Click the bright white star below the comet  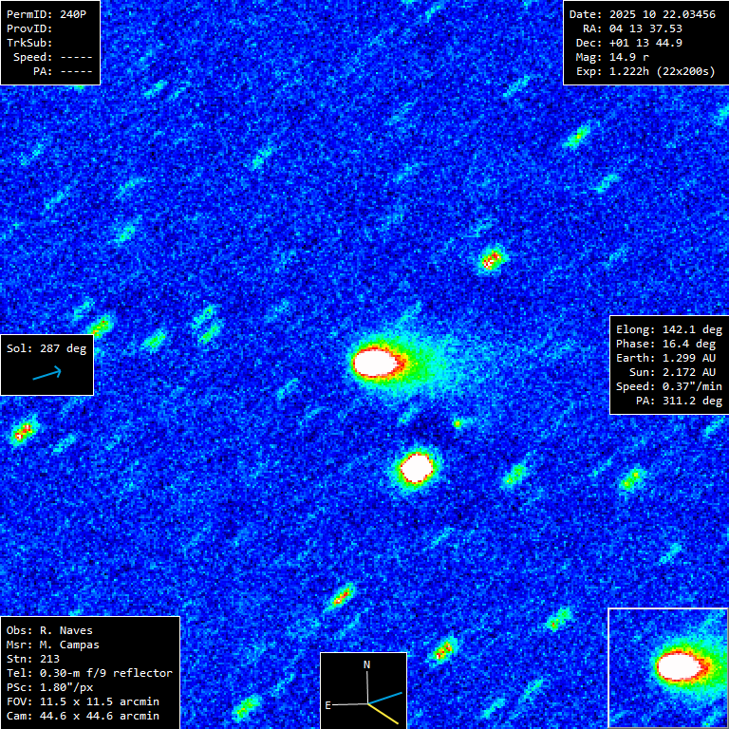(x=416, y=466)
